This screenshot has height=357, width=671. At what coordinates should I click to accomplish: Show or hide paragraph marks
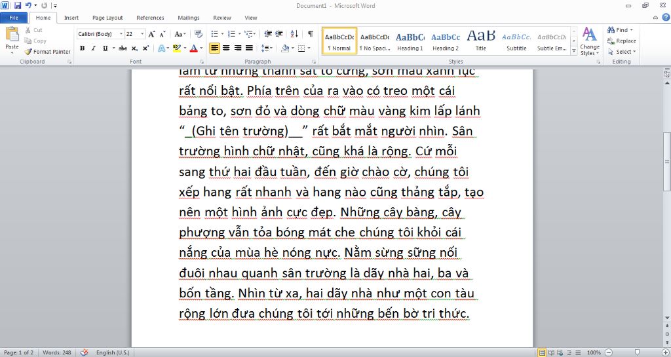(x=310, y=34)
